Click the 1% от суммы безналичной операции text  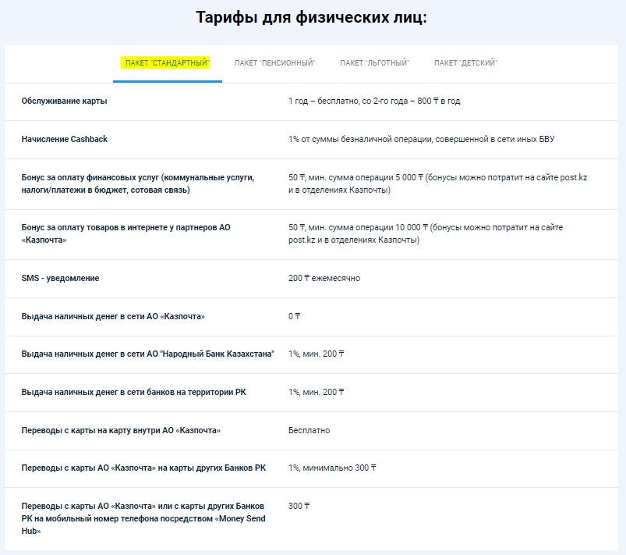click(421, 139)
